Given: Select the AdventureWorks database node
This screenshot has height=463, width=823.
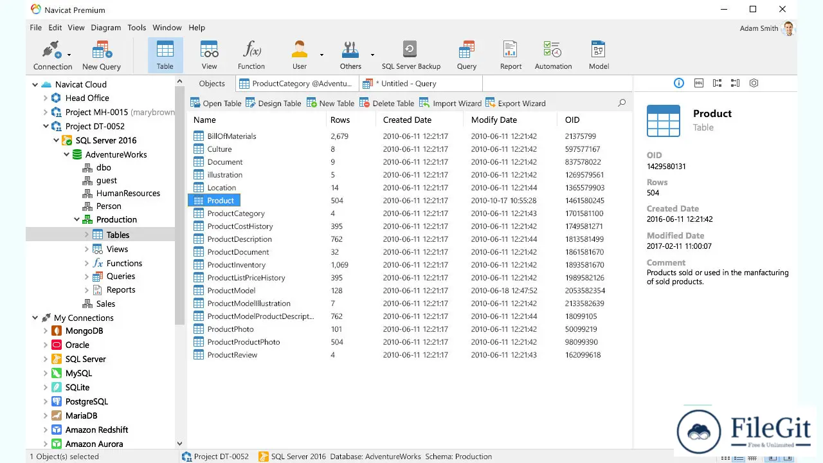Looking at the screenshot, I should coord(109,154).
